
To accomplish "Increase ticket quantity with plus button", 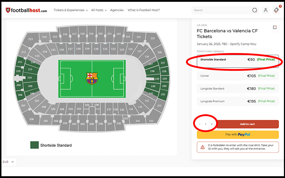I will pos(212,124).
